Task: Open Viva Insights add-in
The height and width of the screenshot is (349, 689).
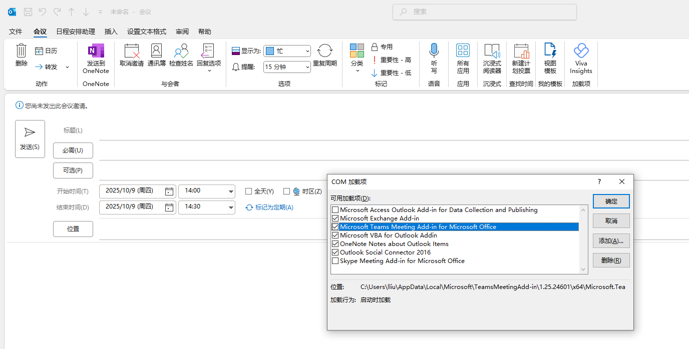Action: click(581, 51)
